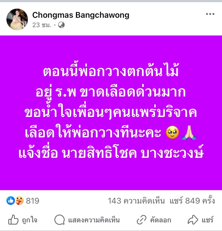
Task: Tap the คัดลอก copy link button
Action: [x=161, y=220]
